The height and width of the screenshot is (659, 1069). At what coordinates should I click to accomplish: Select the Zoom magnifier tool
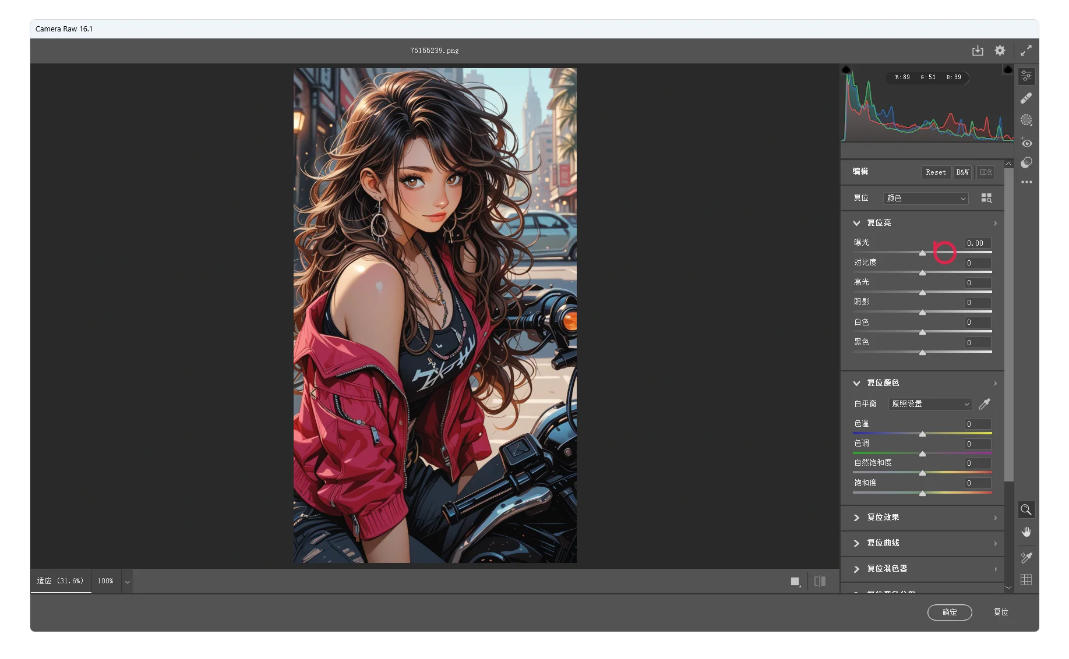(1026, 510)
